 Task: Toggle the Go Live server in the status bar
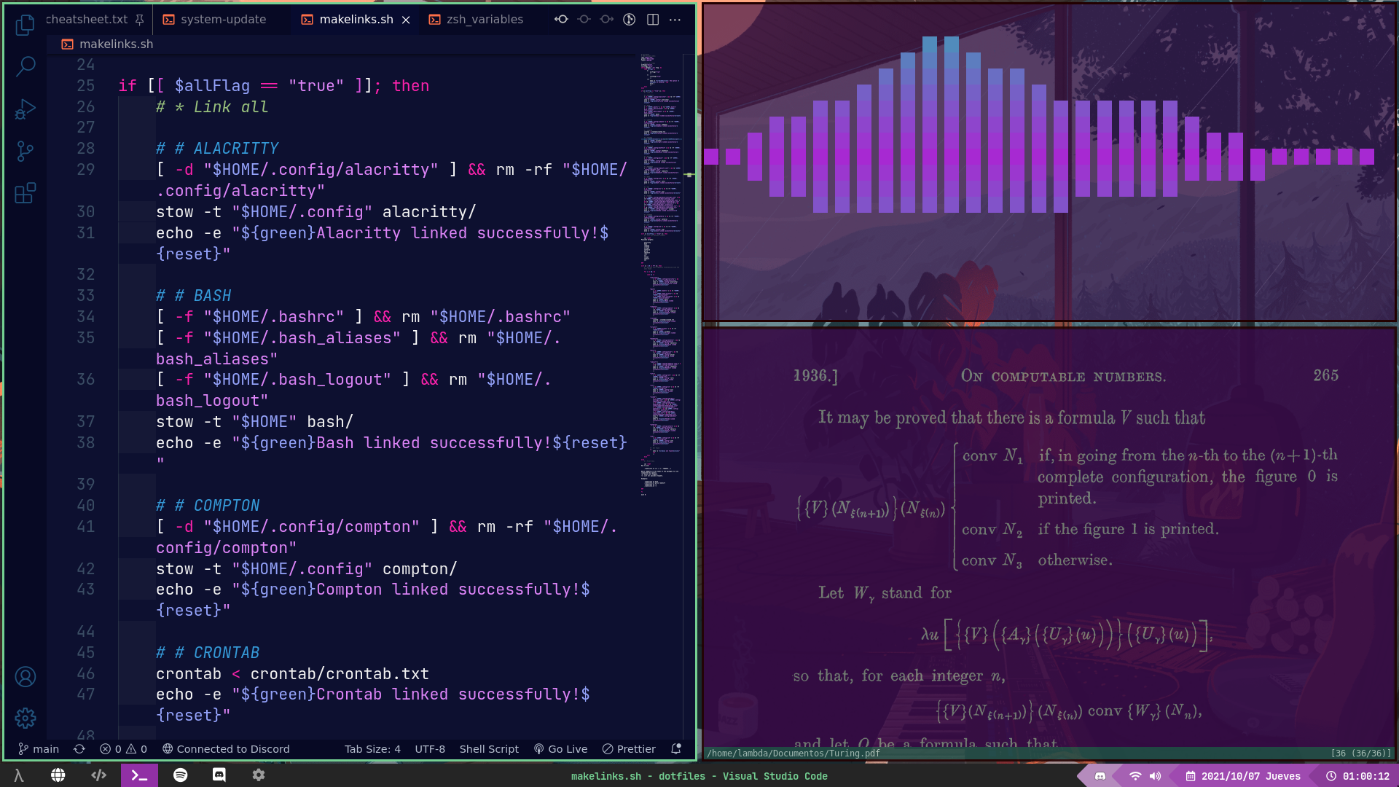coord(560,749)
